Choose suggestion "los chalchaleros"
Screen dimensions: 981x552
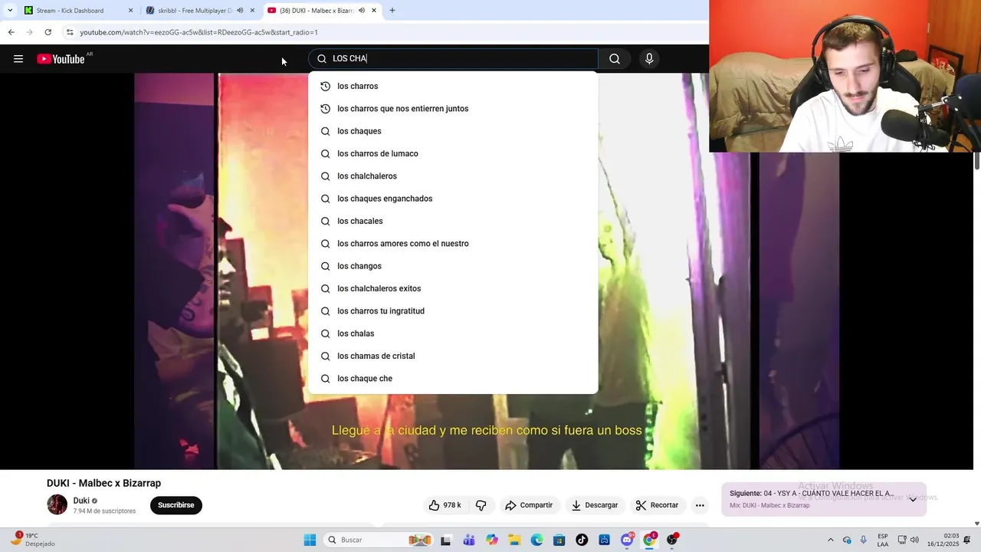coord(453,176)
